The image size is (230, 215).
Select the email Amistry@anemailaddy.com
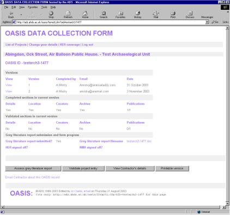pyautogui.click(x=98, y=85)
